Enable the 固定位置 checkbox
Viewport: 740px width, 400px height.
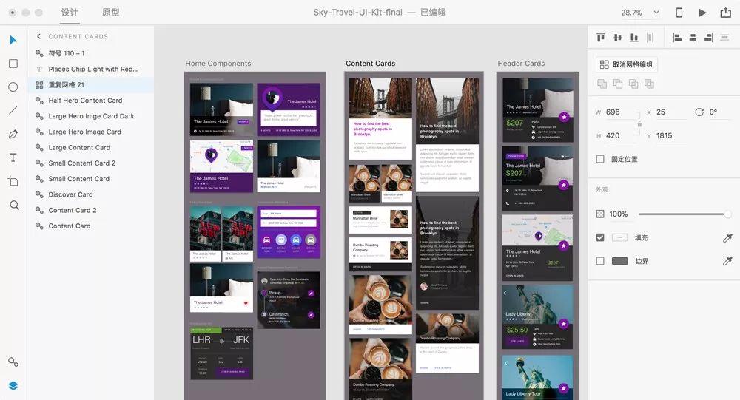click(x=600, y=159)
